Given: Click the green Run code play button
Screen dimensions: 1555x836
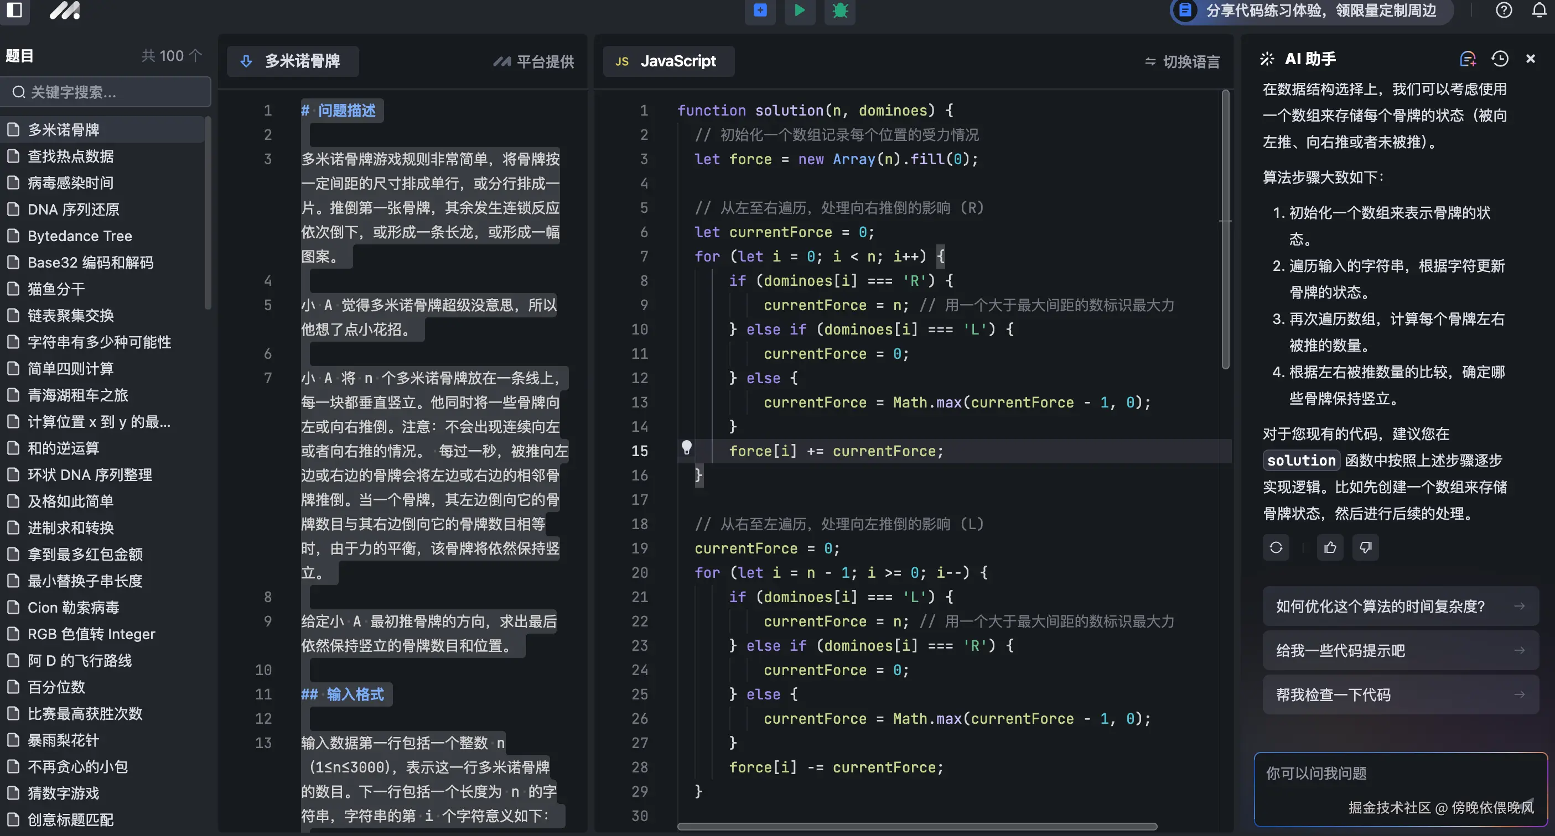Looking at the screenshot, I should pyautogui.click(x=799, y=11).
